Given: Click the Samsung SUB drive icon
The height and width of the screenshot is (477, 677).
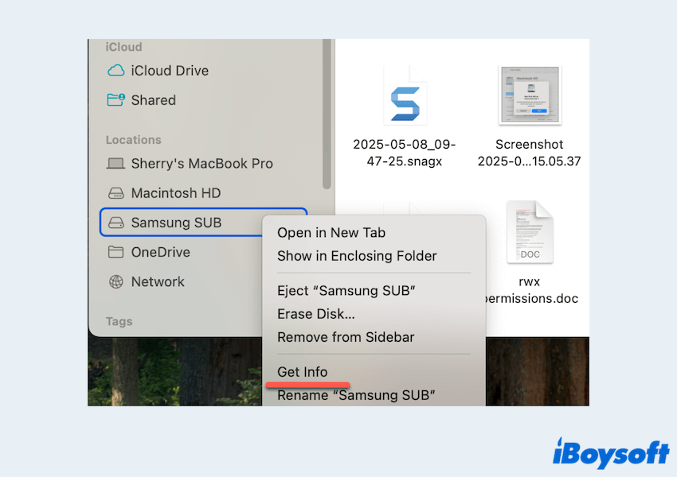Looking at the screenshot, I should [116, 223].
